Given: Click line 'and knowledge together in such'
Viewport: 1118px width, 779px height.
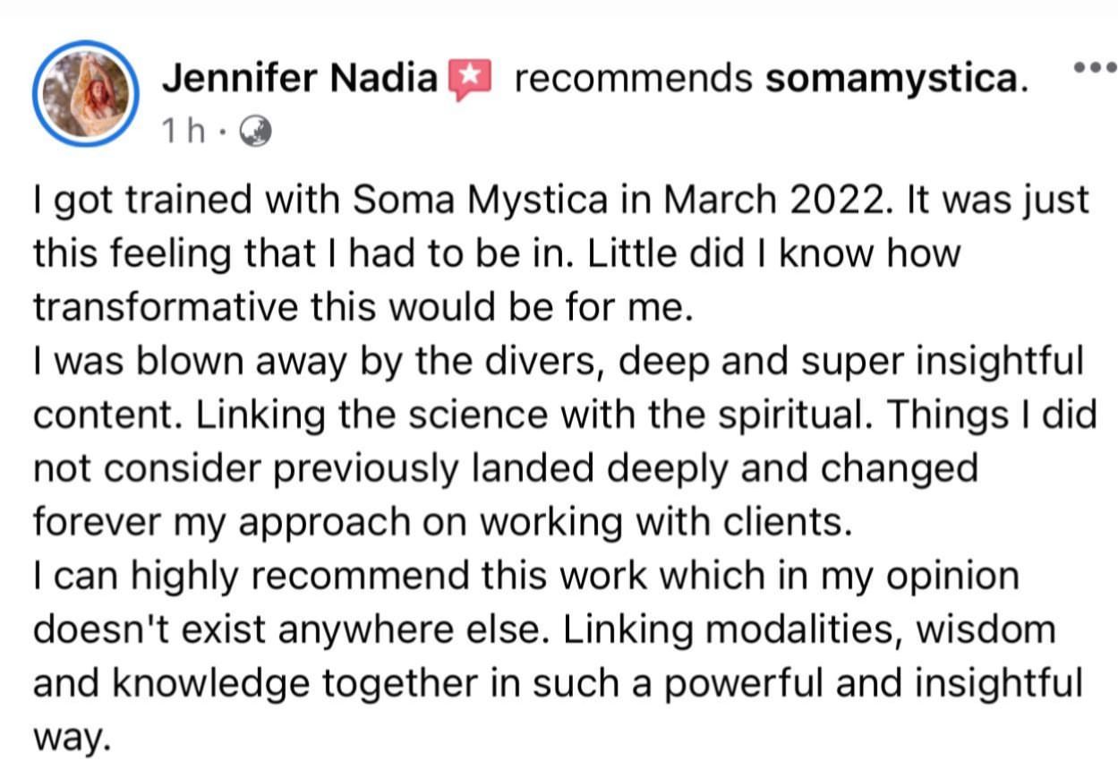Looking at the screenshot, I should coord(559,683).
